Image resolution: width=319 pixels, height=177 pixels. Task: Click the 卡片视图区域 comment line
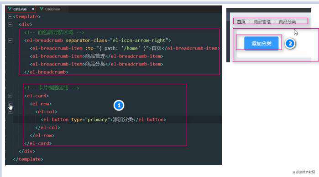(x=52, y=88)
